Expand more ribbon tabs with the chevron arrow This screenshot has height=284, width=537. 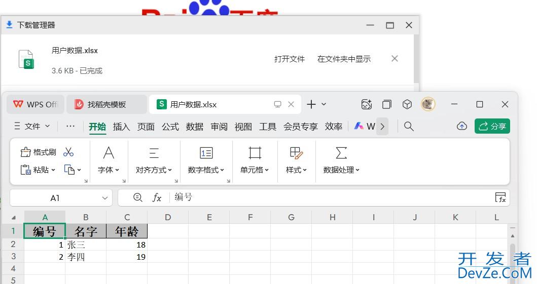click(382, 126)
